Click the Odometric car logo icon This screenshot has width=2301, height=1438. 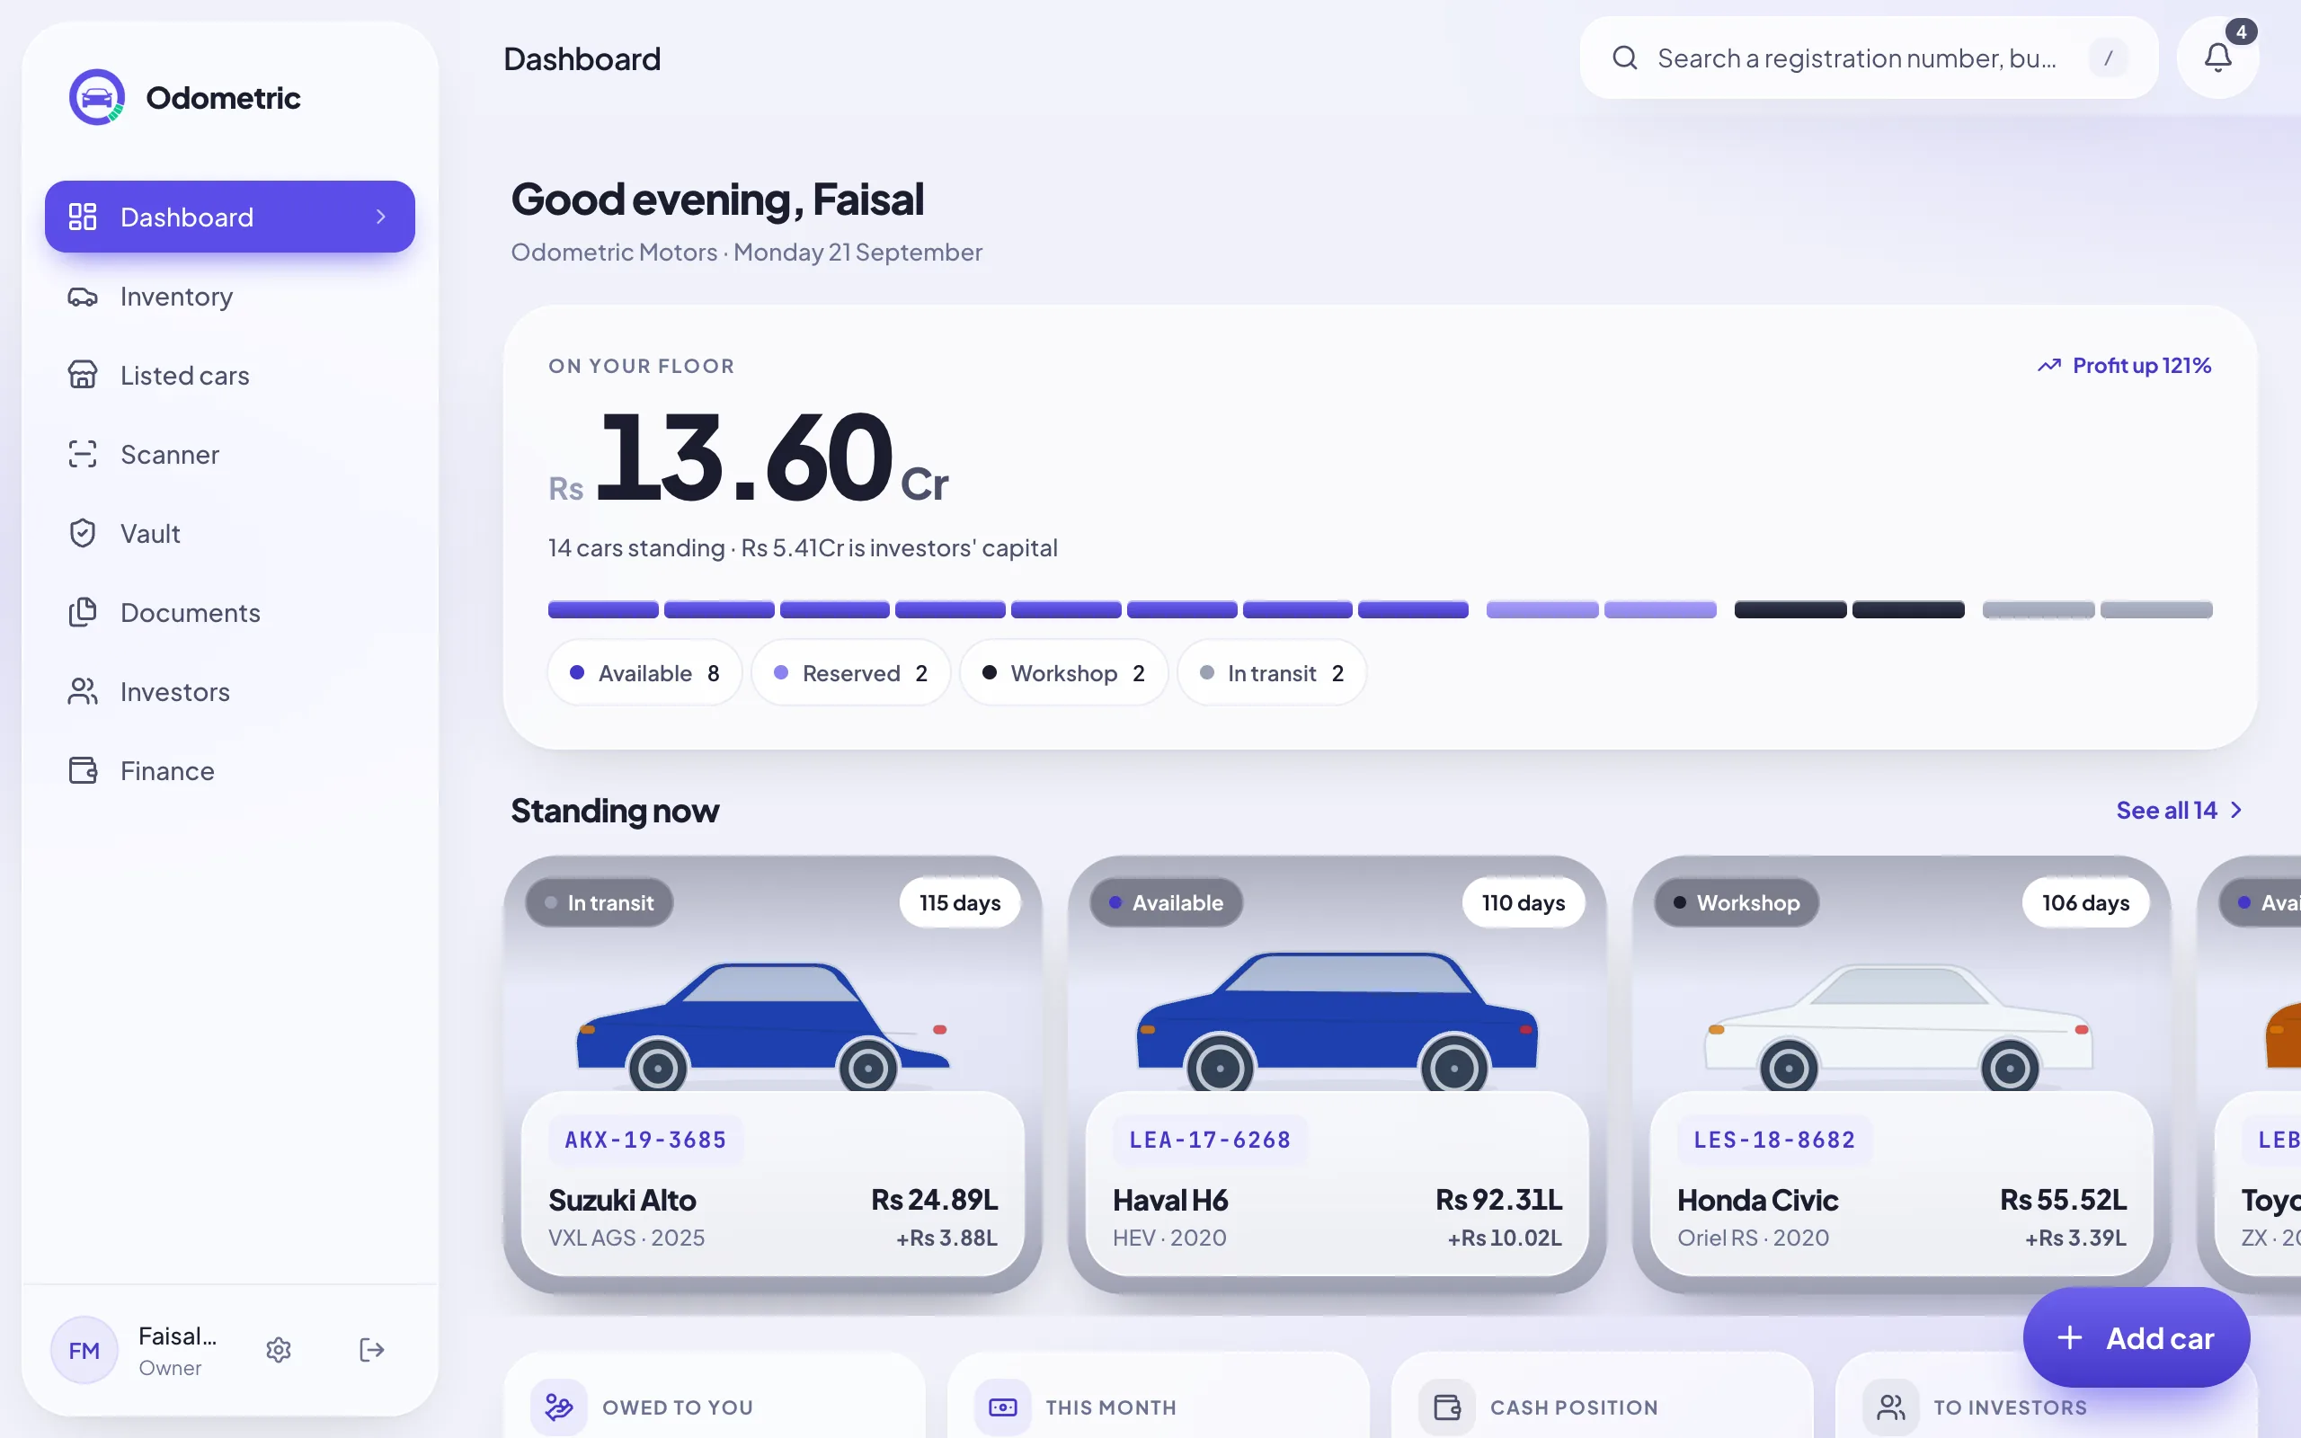point(97,97)
